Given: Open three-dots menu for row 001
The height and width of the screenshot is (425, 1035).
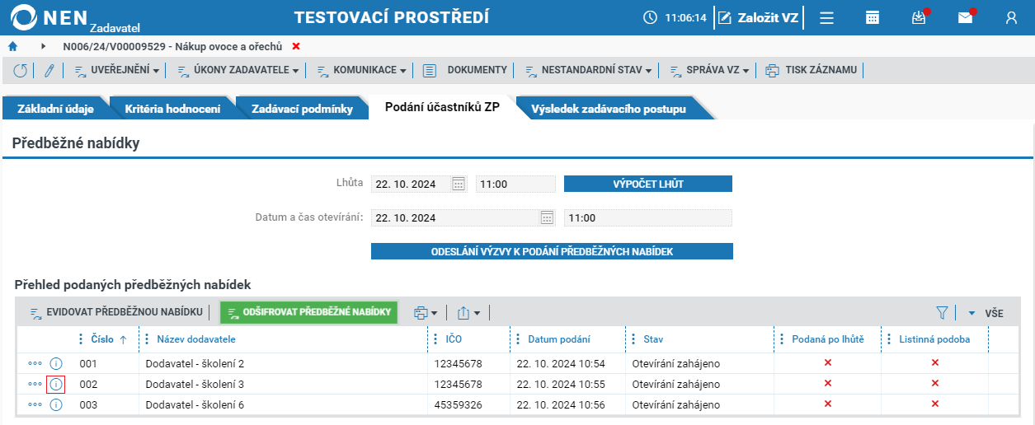Looking at the screenshot, I should point(35,363).
